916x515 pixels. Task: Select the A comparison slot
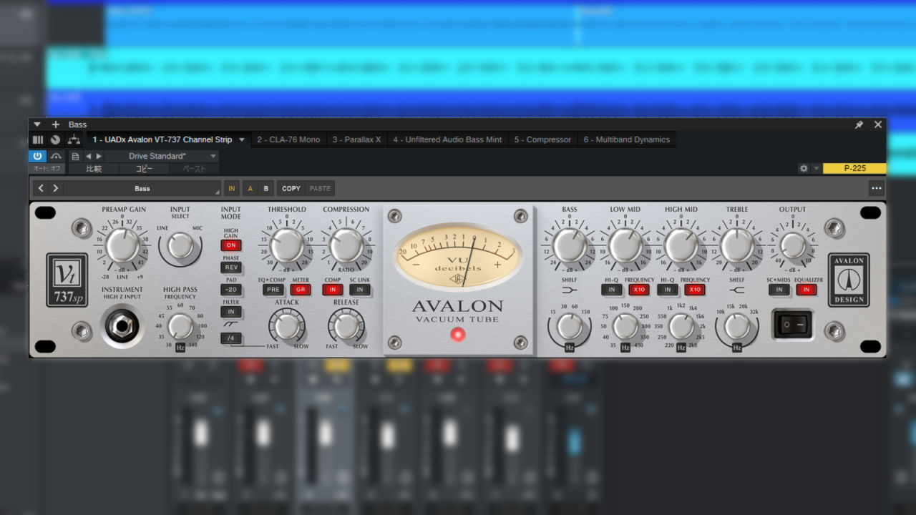pyautogui.click(x=250, y=188)
